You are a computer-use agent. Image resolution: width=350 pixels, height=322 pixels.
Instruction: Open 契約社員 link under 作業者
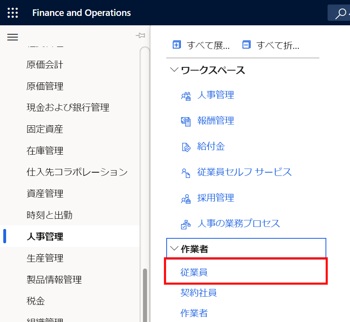(x=198, y=293)
